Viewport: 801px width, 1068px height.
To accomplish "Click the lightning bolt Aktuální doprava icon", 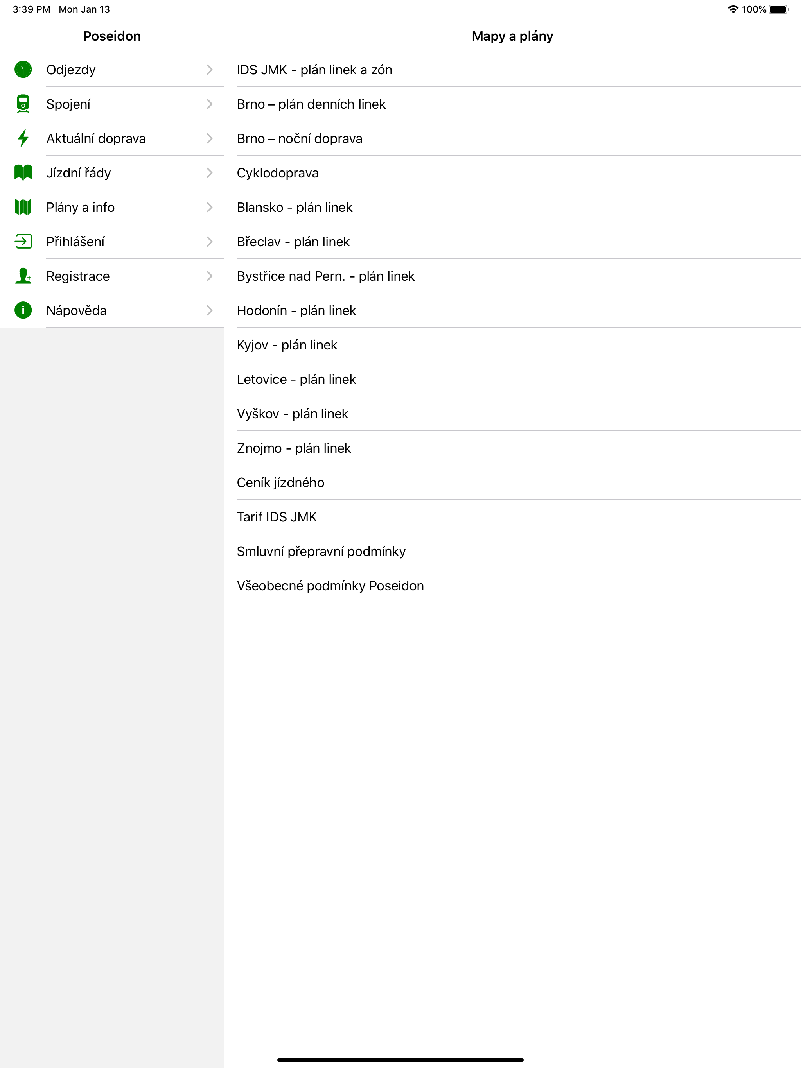I will pos(23,138).
